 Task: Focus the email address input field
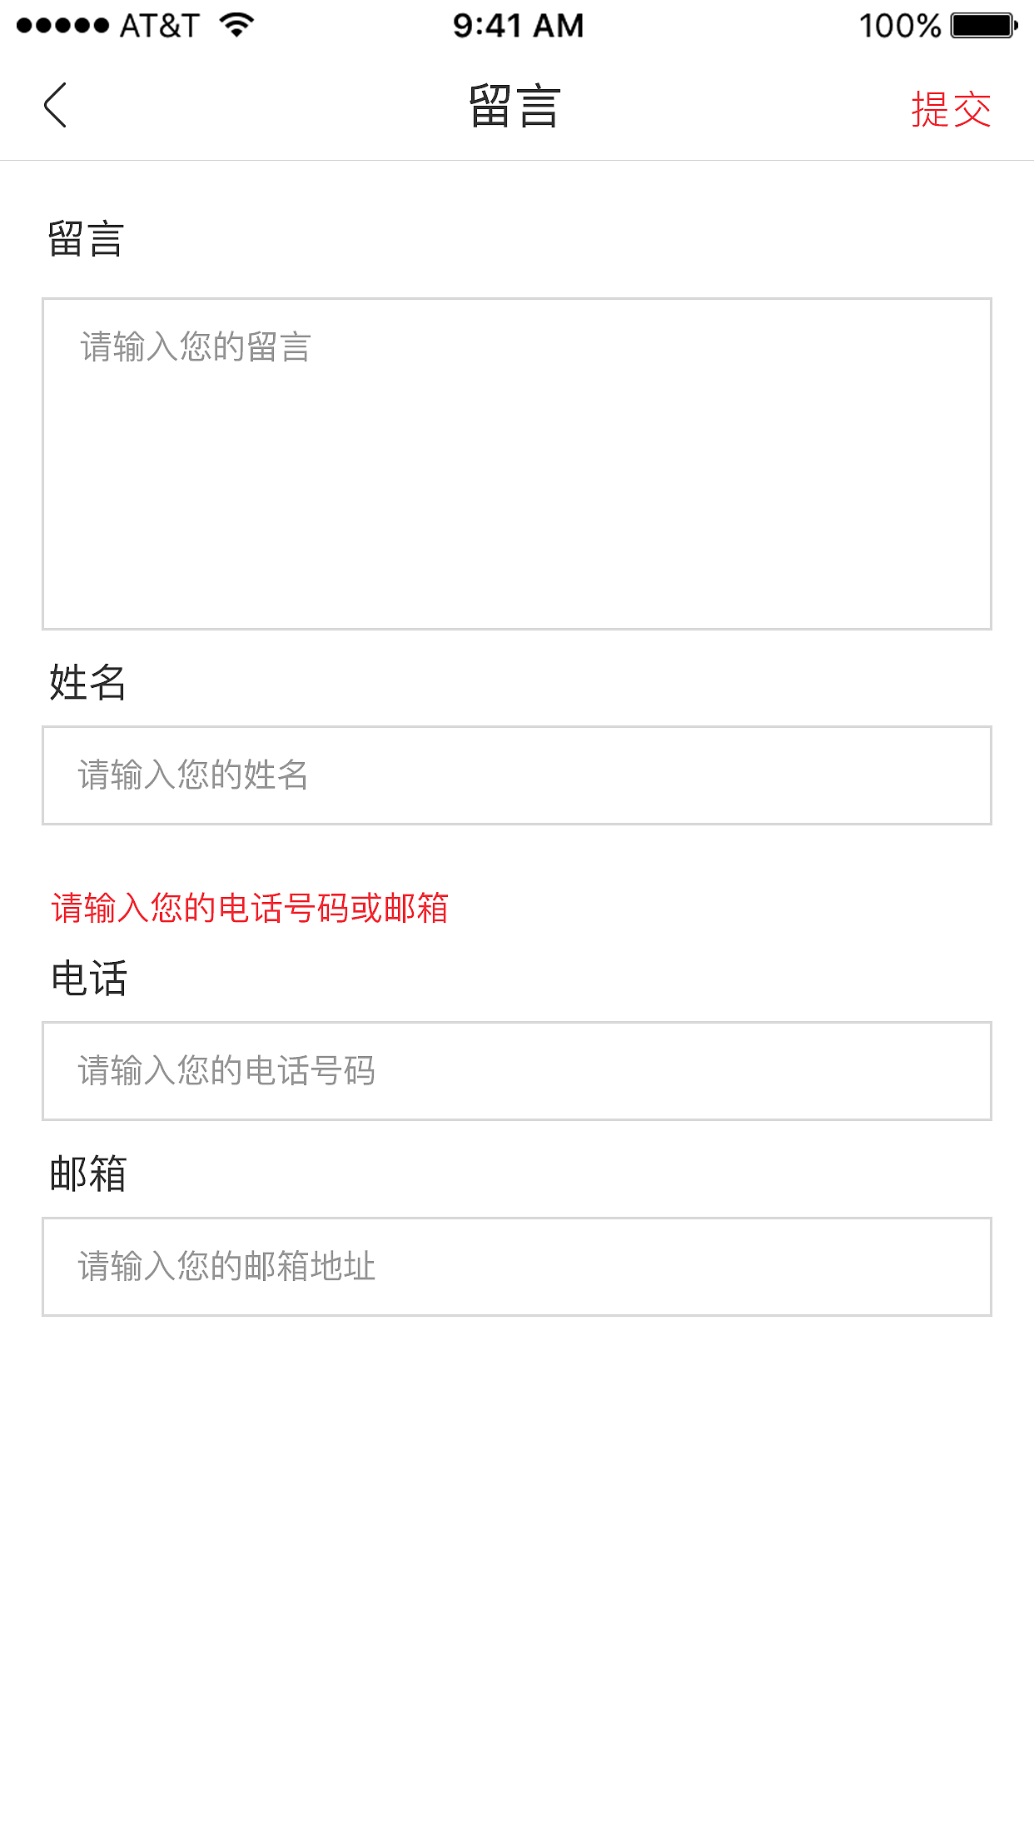pyautogui.click(x=516, y=1267)
